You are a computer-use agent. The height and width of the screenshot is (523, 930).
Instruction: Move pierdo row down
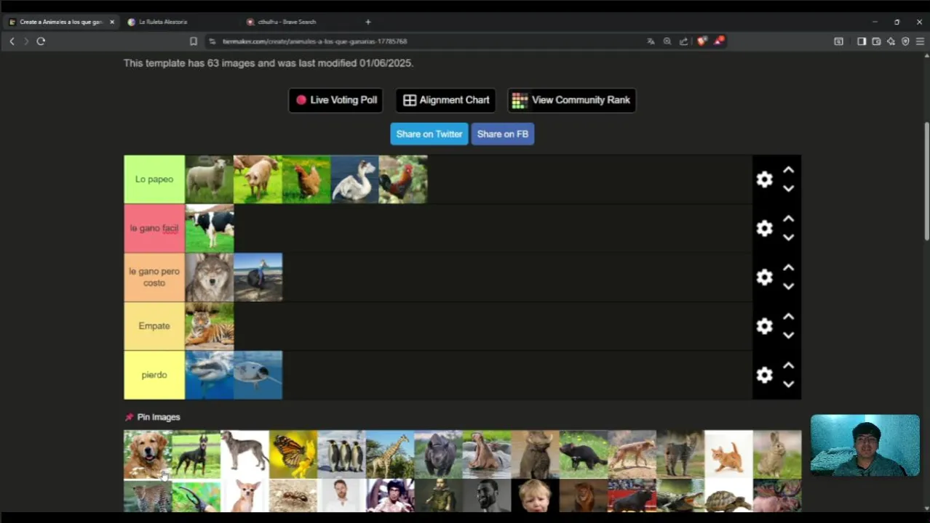coord(788,384)
